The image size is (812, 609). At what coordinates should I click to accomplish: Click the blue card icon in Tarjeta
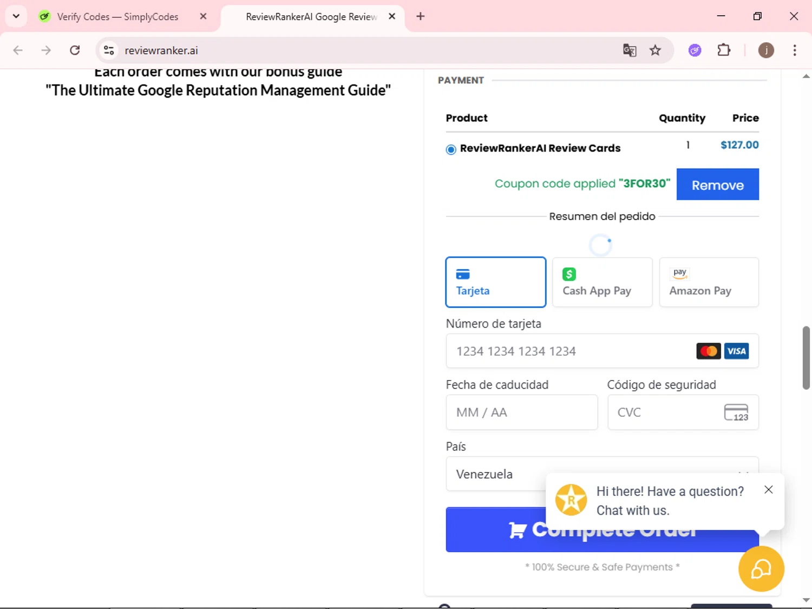[x=463, y=274]
